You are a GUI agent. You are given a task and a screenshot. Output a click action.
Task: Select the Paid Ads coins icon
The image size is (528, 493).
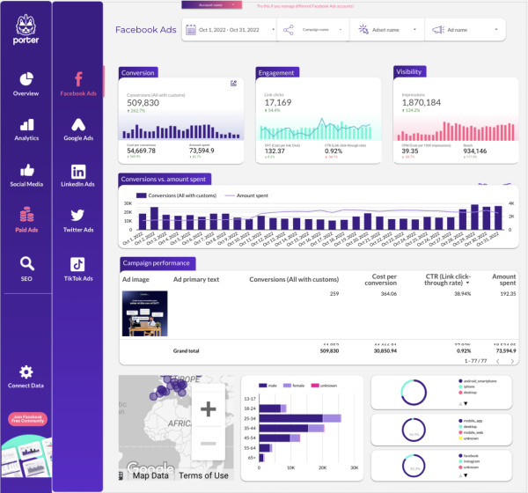point(26,214)
